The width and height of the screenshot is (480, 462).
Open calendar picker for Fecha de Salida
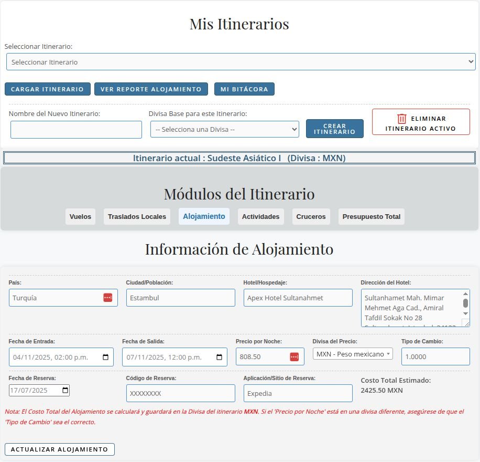point(219,357)
